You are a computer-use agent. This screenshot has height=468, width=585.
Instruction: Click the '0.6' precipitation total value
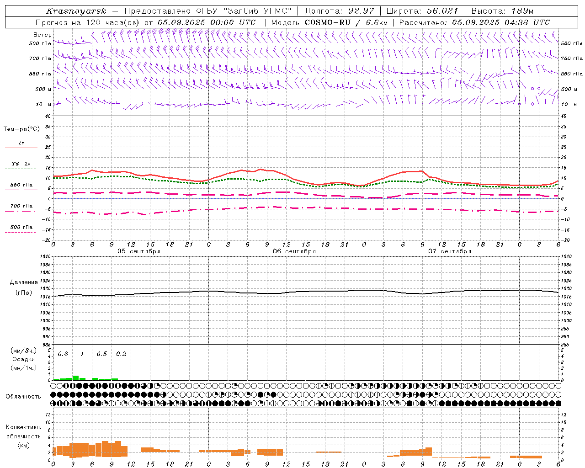[63, 354]
